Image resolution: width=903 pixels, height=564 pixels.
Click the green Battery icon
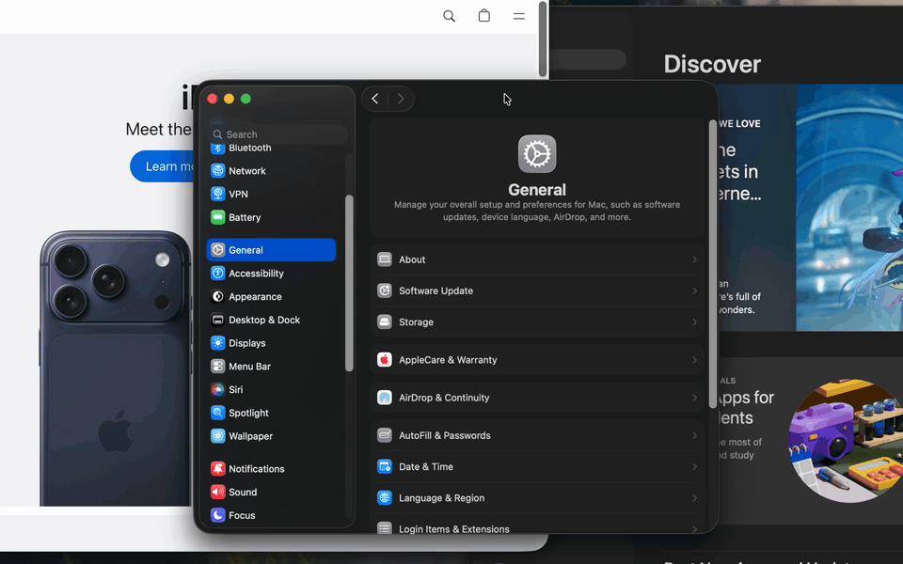[x=217, y=217]
